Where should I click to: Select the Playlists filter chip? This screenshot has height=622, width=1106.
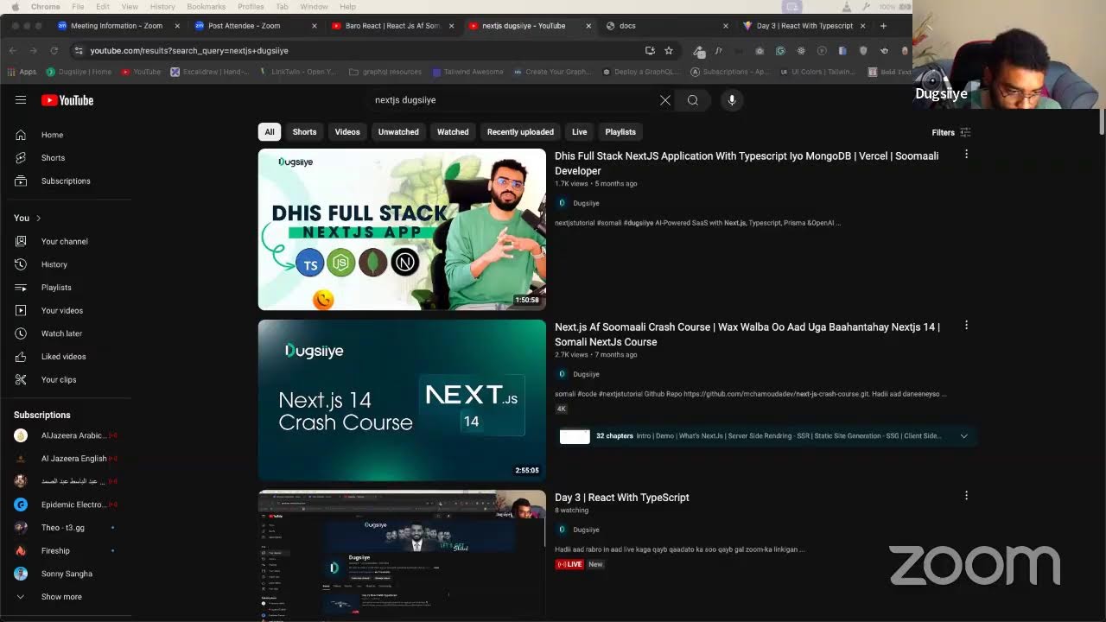coord(620,132)
